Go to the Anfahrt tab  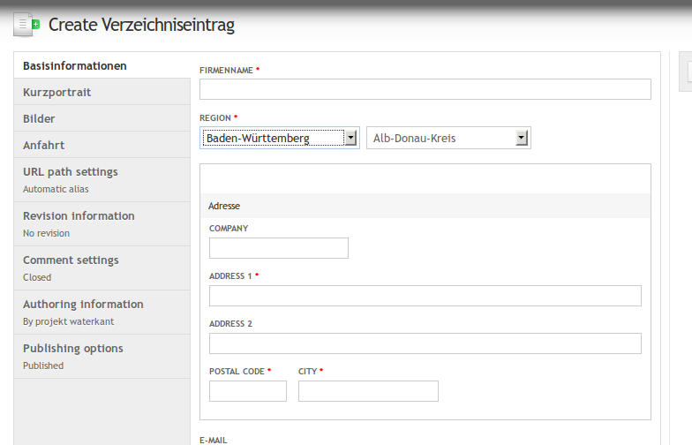coord(44,145)
